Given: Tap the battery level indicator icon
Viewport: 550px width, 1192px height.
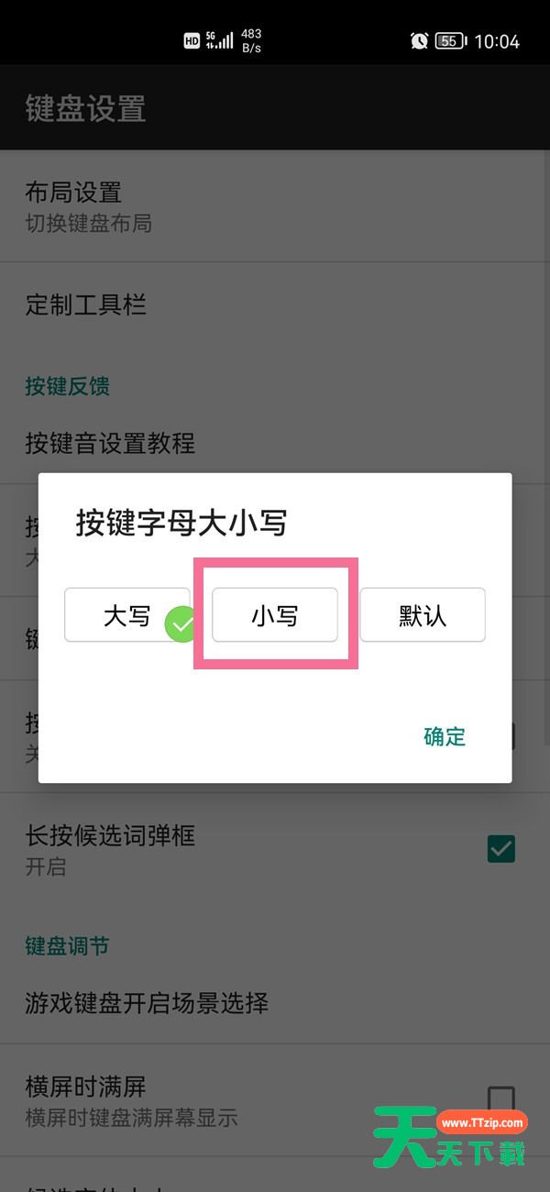Looking at the screenshot, I should coord(450,40).
